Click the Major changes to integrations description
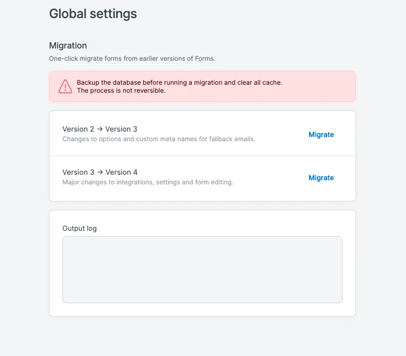406x356 pixels. 148,182
